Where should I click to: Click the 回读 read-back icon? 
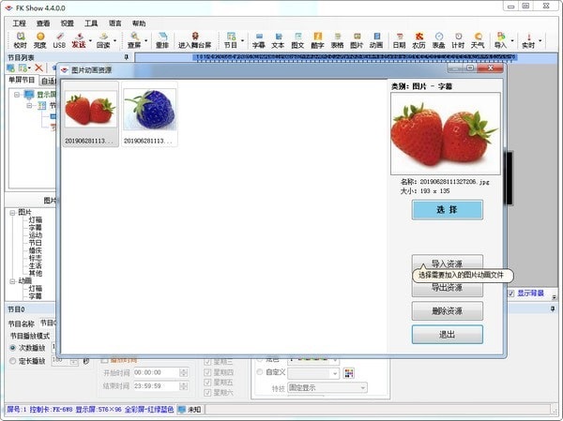103,40
